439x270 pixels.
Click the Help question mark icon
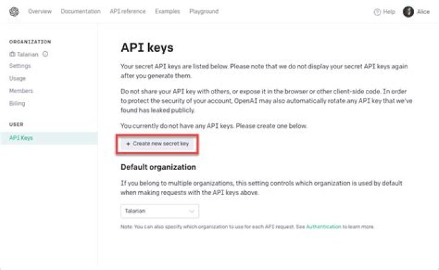[377, 12]
